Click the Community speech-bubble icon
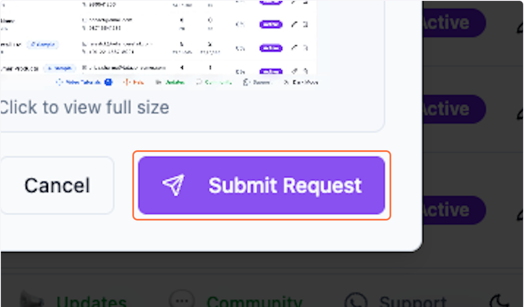The image size is (524, 307). click(181, 299)
